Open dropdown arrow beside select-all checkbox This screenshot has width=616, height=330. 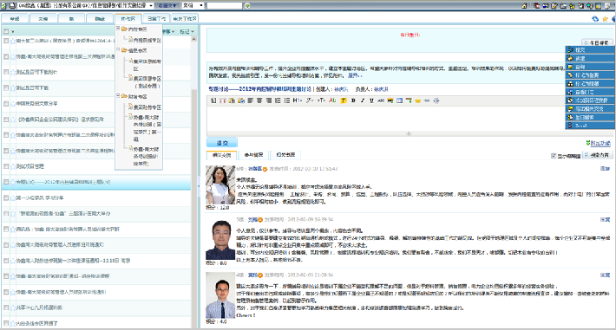pos(13,32)
